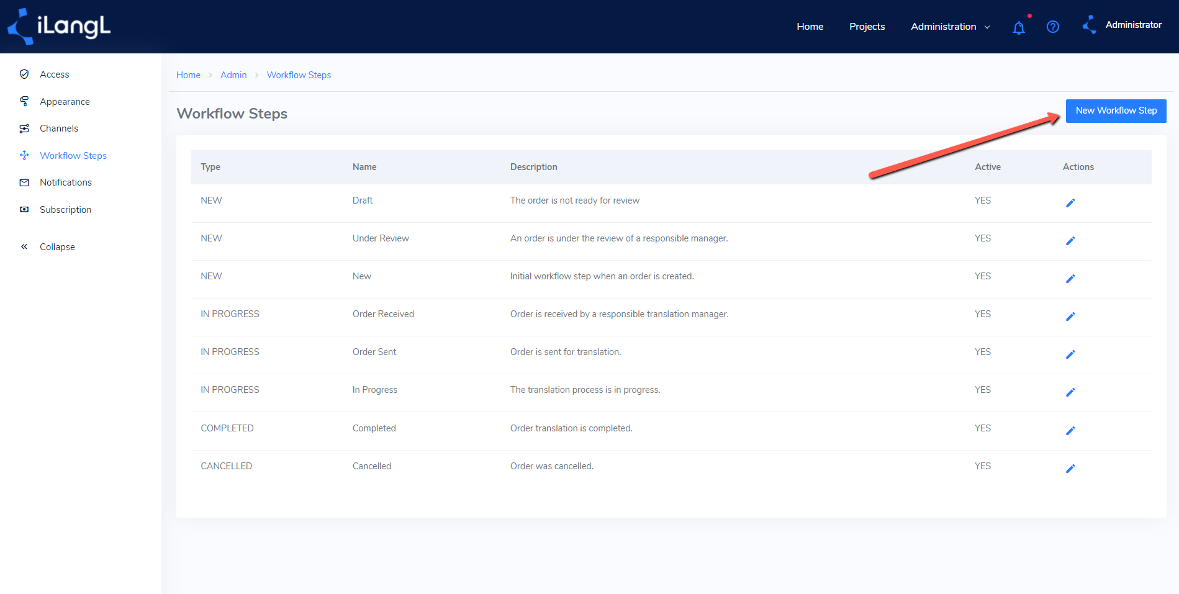Viewport: 1179px width, 594px height.
Task: Click the Active column header
Action: [x=987, y=167]
